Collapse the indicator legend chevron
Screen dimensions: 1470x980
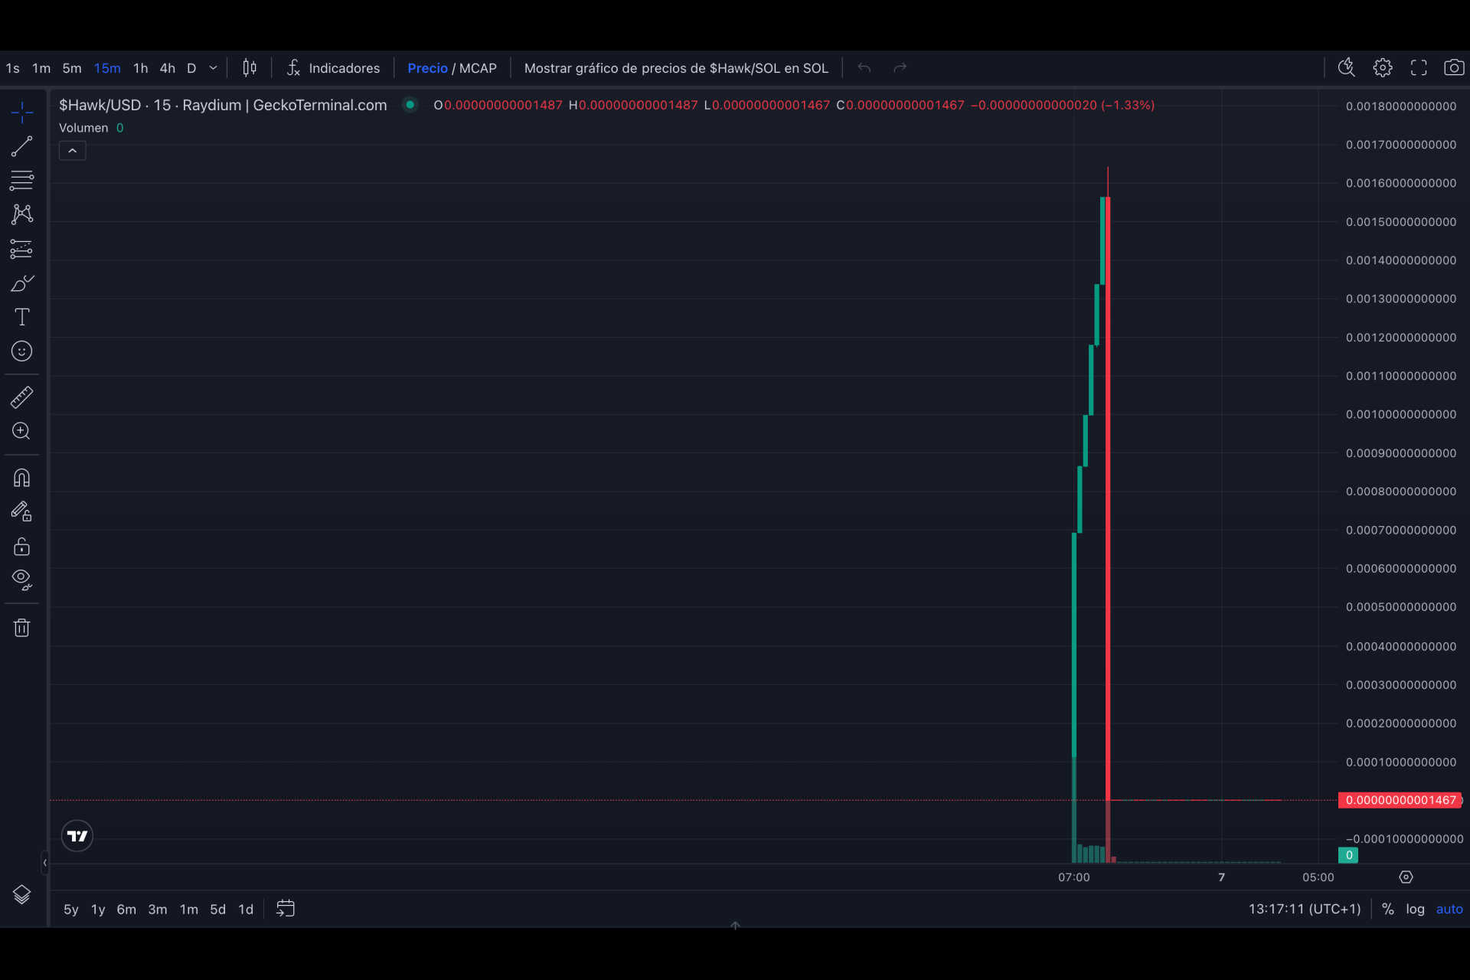click(72, 151)
